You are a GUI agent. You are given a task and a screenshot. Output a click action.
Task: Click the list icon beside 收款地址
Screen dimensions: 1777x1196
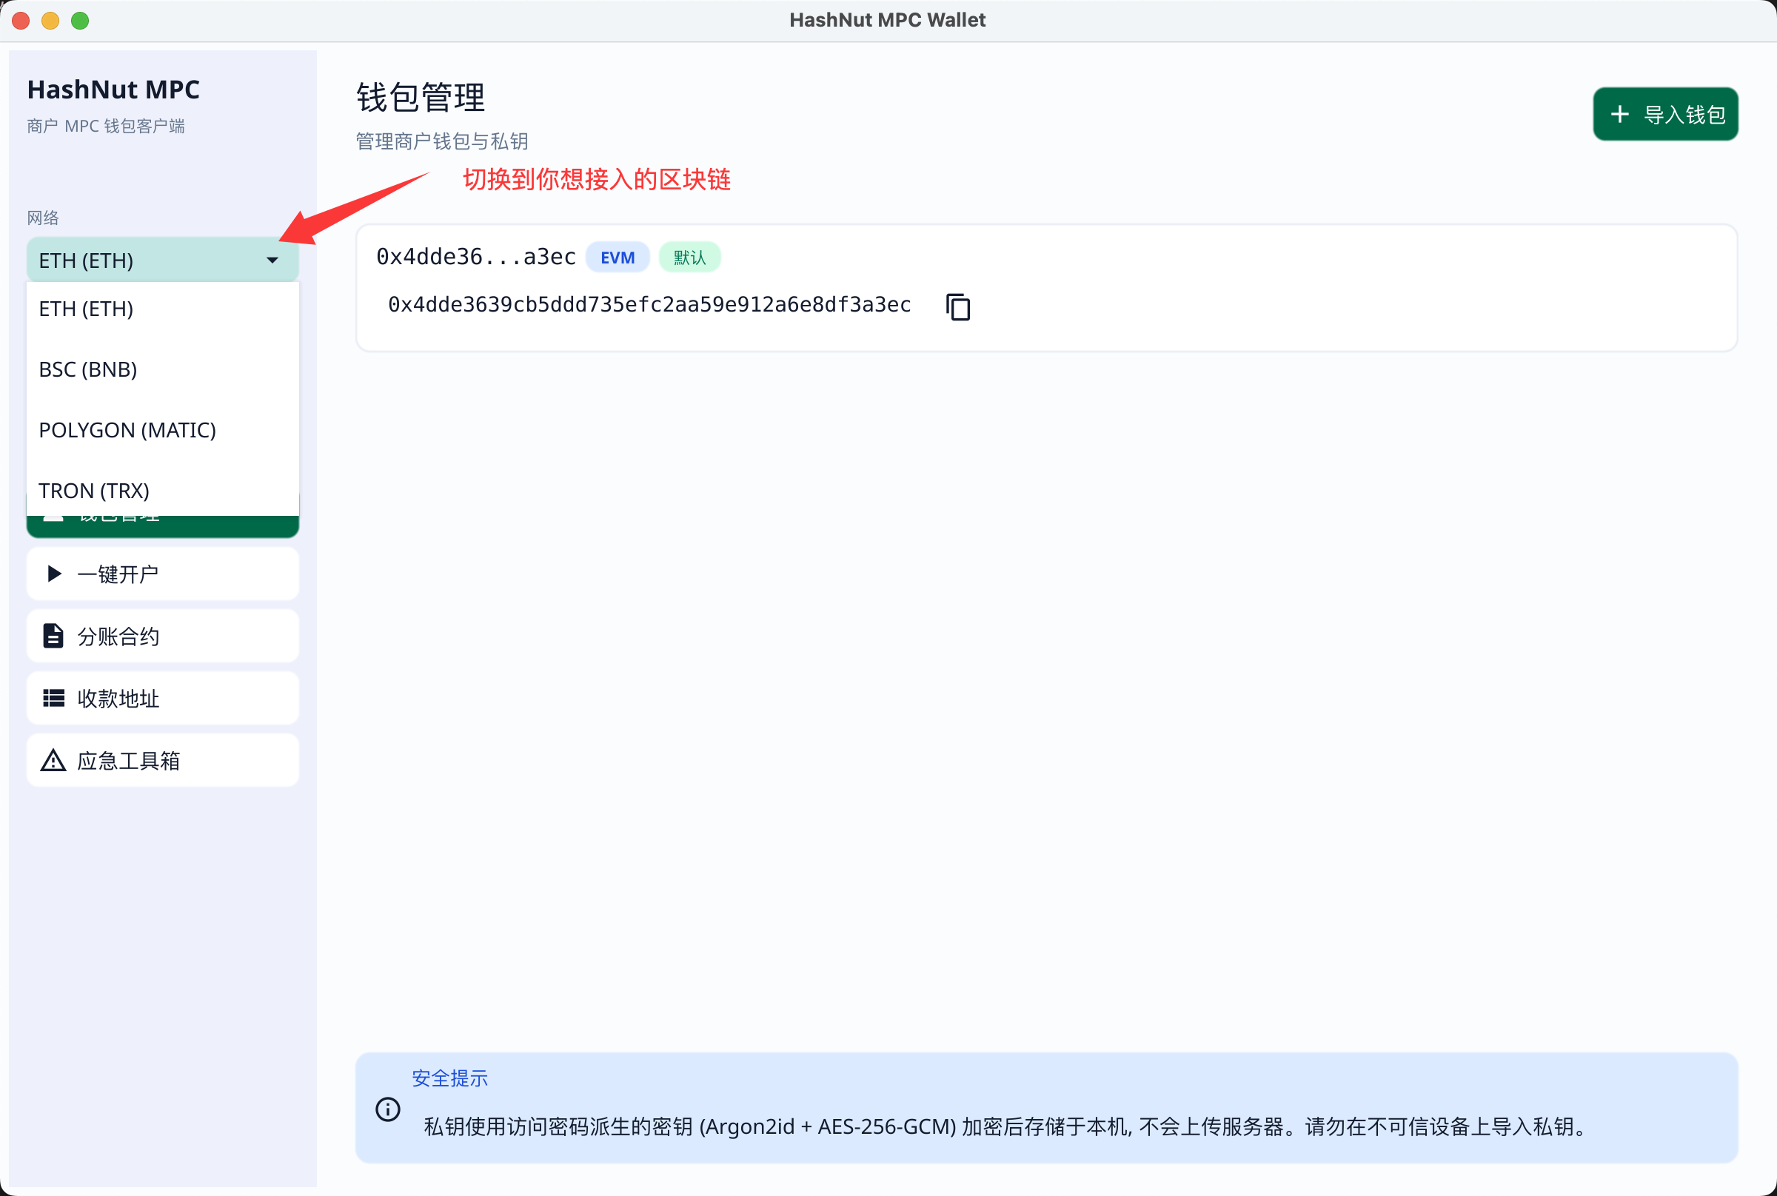tap(53, 698)
